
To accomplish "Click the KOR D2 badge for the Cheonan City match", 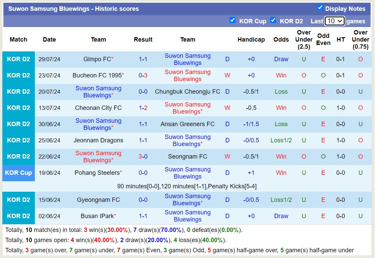I will [19, 108].
